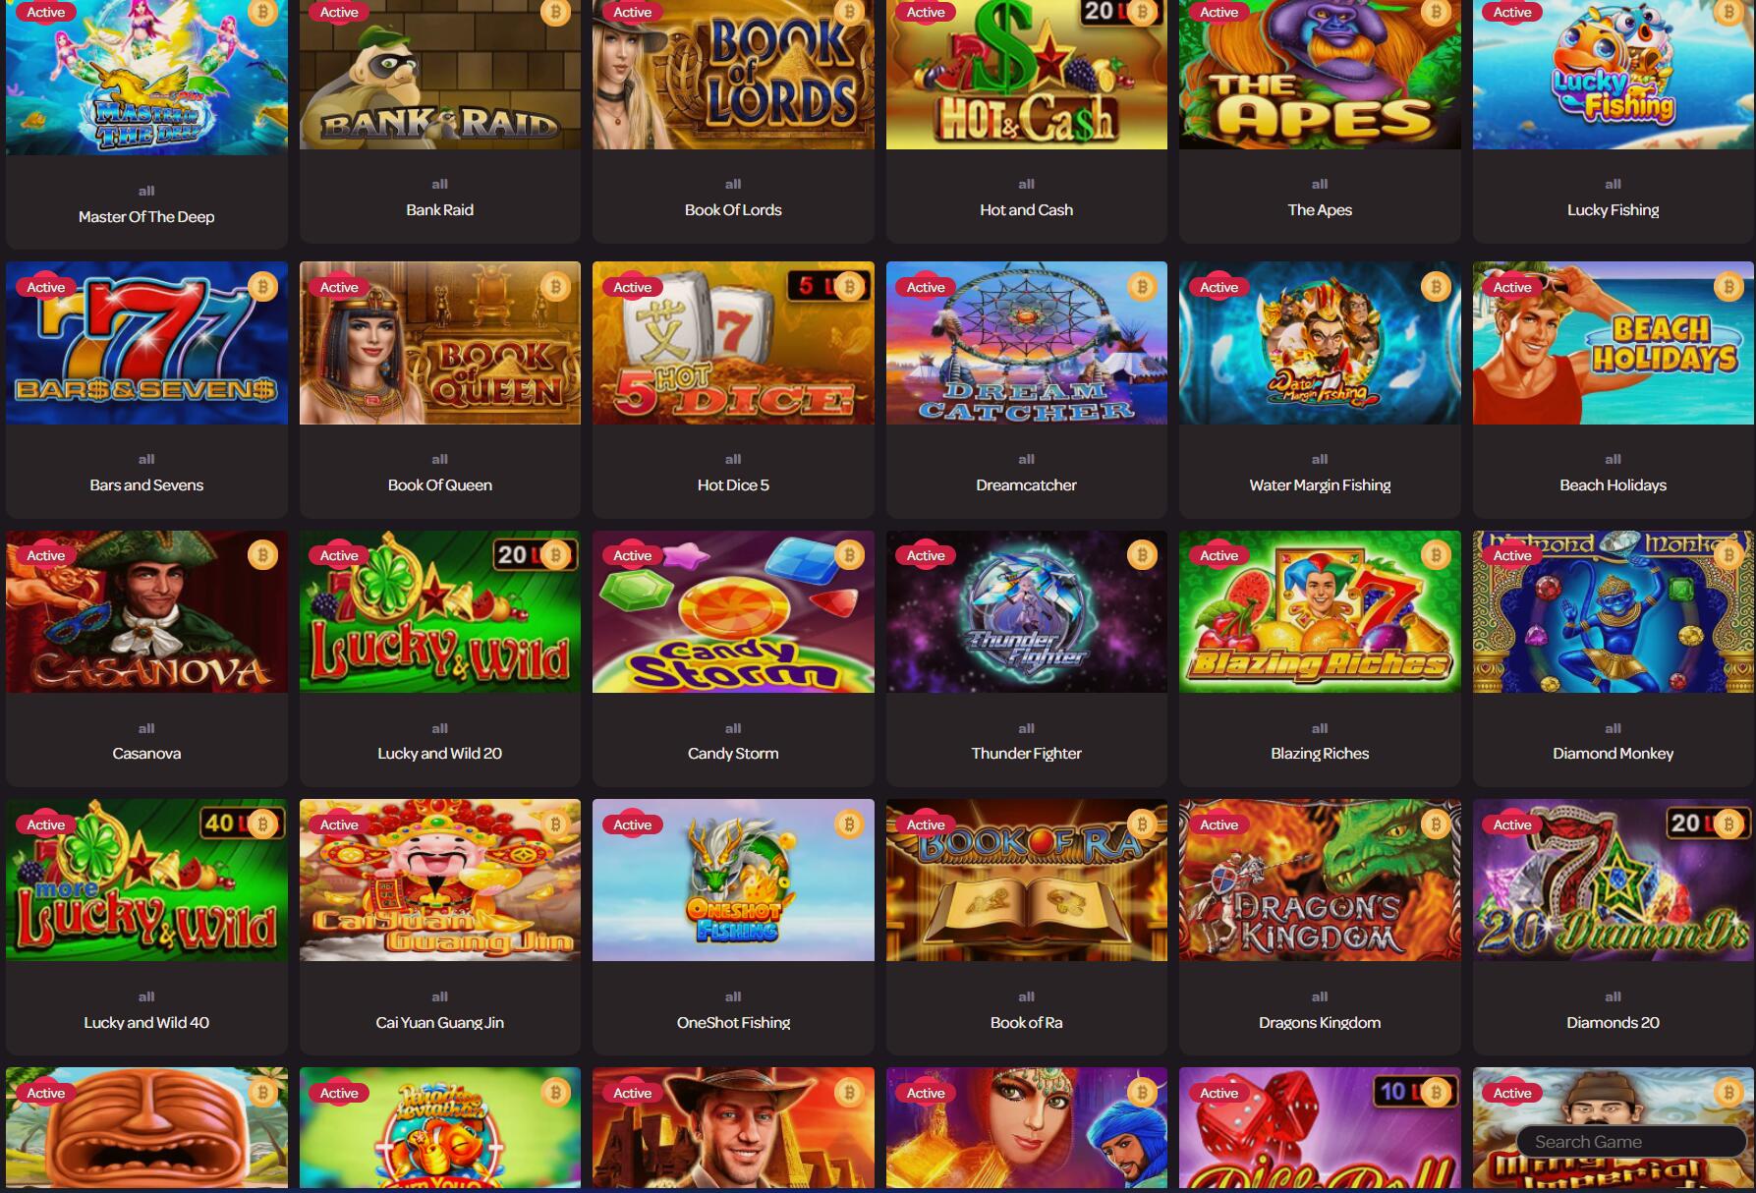Image resolution: width=1756 pixels, height=1193 pixels.
Task: Click the Bitcoin icon on Beach Holidays
Action: tap(1728, 287)
